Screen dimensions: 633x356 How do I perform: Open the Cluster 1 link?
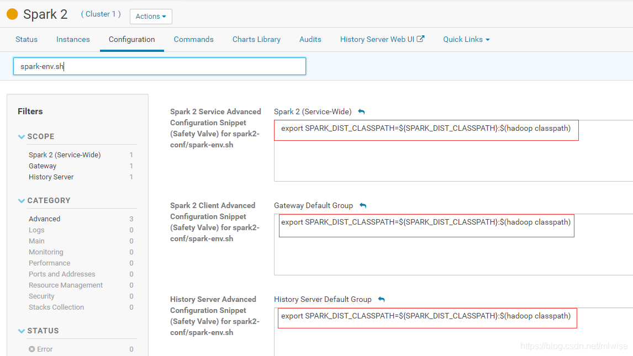(100, 14)
